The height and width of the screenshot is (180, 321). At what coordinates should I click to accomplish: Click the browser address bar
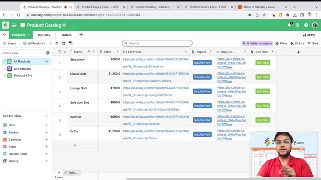pyautogui.click(x=135, y=15)
